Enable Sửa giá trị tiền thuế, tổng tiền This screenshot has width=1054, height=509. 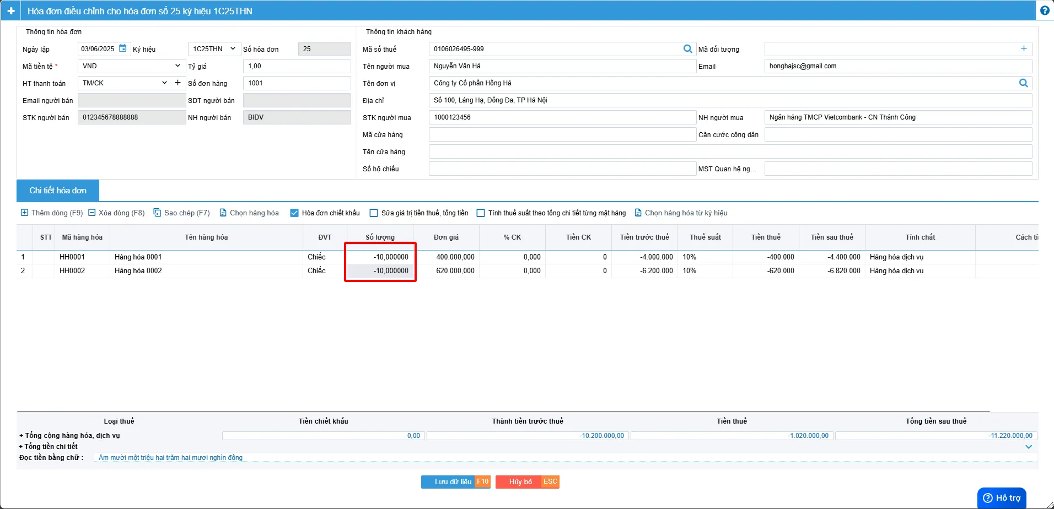pyautogui.click(x=374, y=213)
